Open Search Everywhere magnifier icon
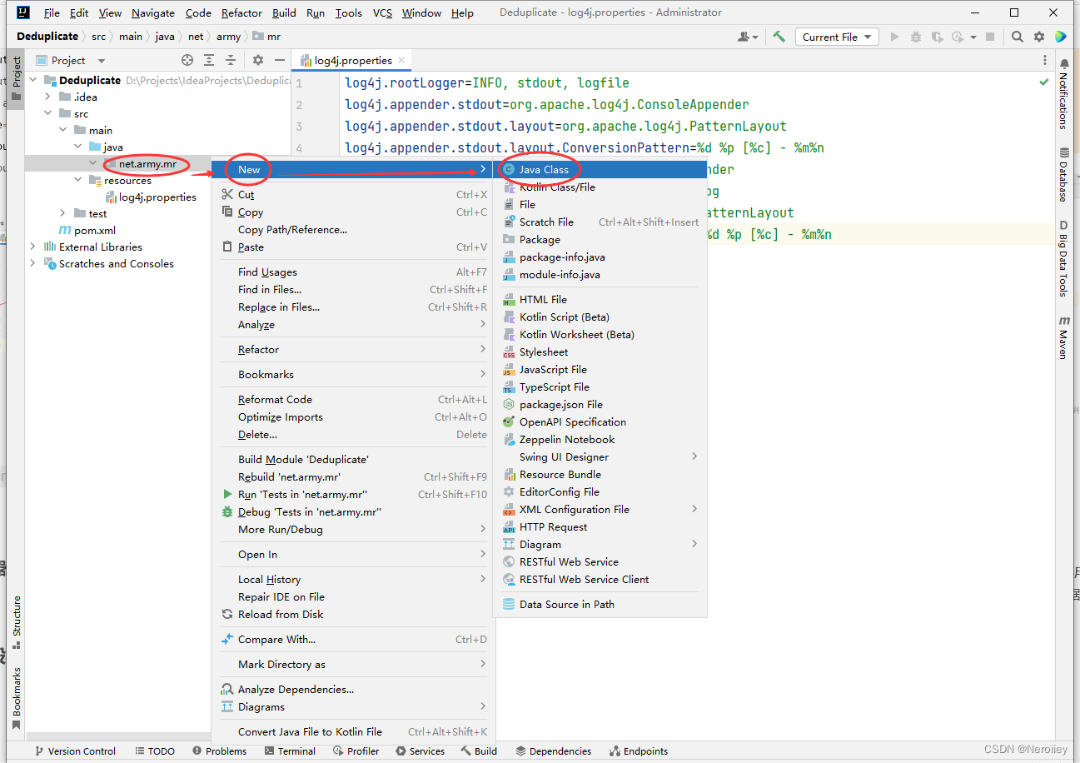The width and height of the screenshot is (1080, 763). 1018,37
